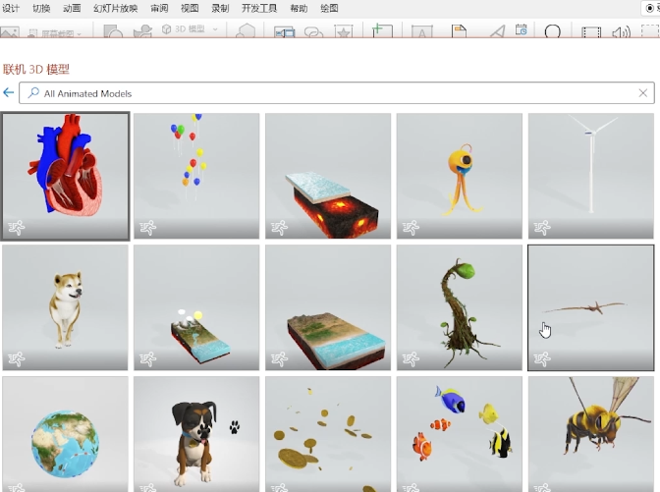Click the animation badge on heart model
The image size is (660, 492).
click(17, 228)
